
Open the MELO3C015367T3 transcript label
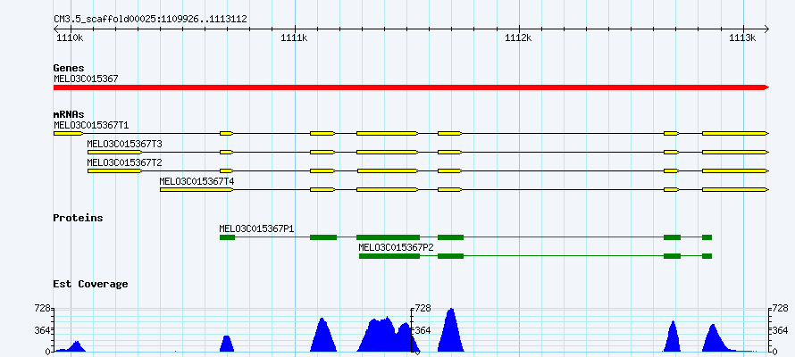point(125,144)
